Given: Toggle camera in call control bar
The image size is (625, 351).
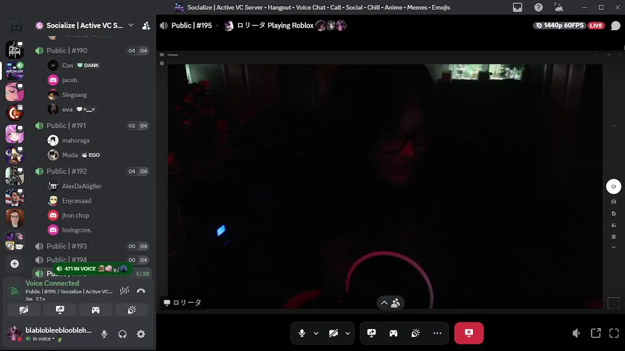Looking at the screenshot, I should pos(333,333).
